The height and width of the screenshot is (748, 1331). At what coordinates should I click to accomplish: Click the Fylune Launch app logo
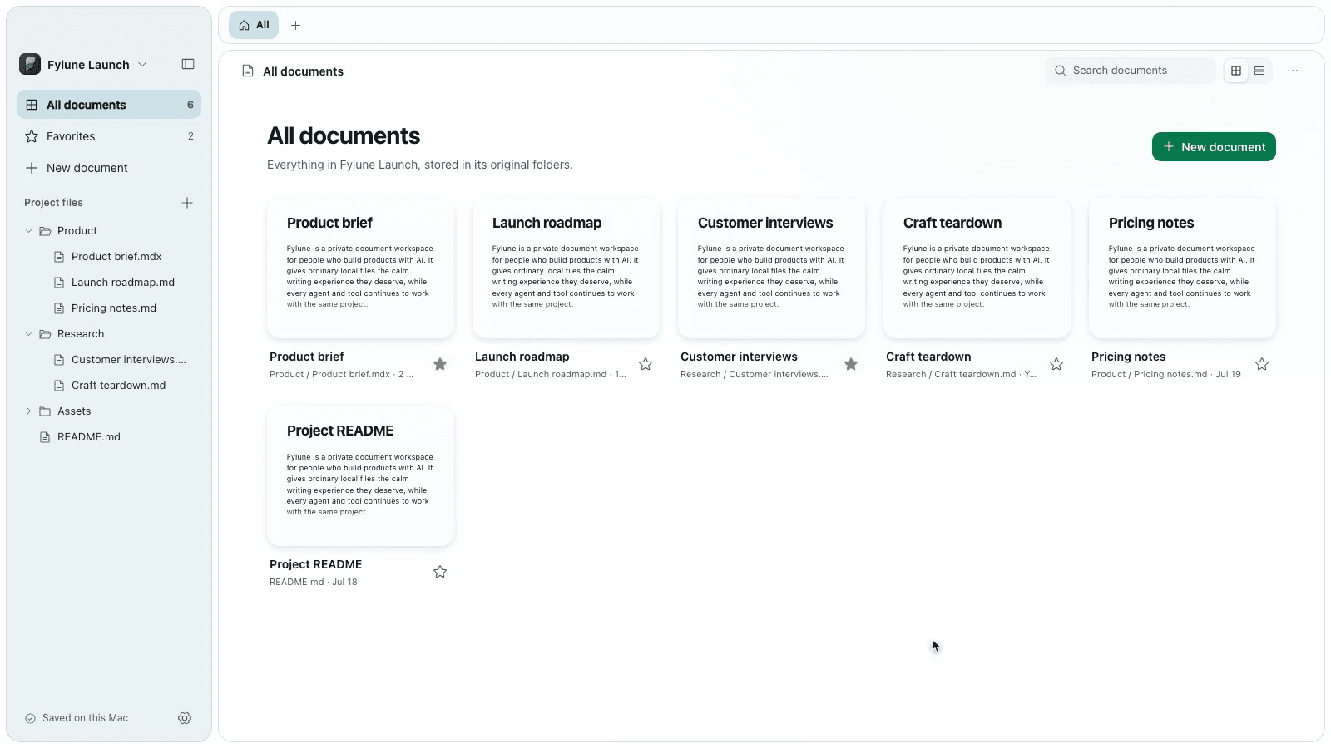30,64
